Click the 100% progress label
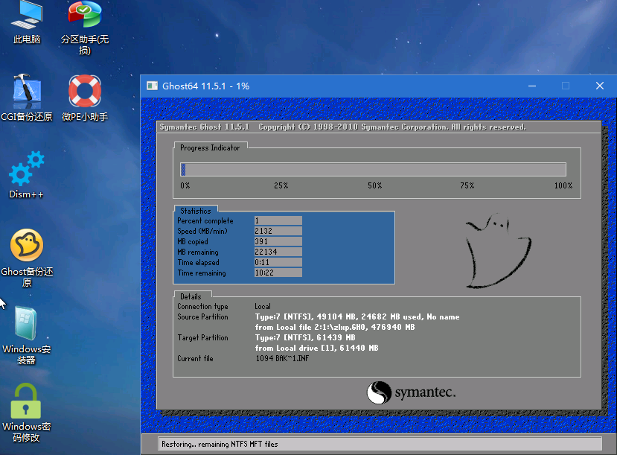Screen dimensions: 617x455 [563, 185]
